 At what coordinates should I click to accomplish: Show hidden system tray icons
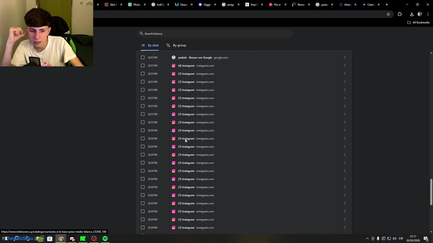367,239
